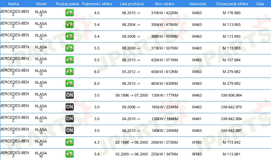Click petrol fuel icon in M 113.942 row

[x=69, y=142]
